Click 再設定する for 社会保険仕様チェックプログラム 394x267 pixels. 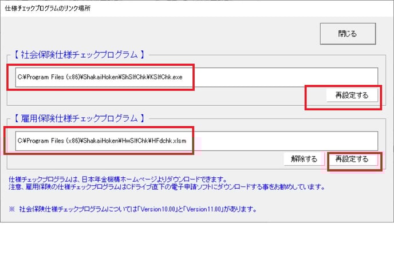(352, 95)
